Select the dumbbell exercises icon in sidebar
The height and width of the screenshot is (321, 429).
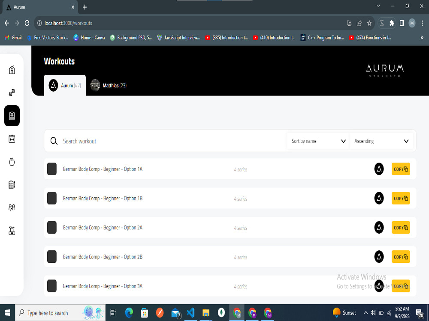[12, 92]
